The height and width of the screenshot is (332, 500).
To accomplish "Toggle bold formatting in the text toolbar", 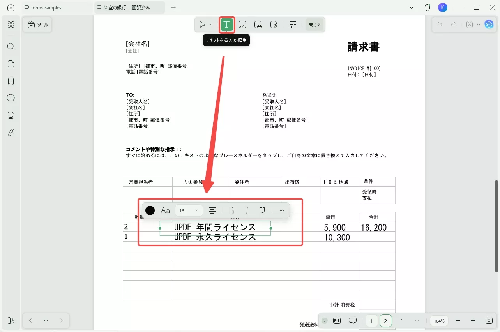I will tap(231, 210).
